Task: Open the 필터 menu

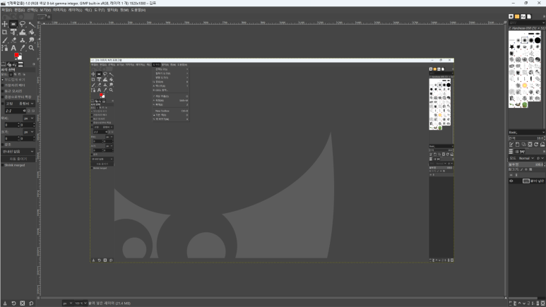Action: tap(112, 10)
